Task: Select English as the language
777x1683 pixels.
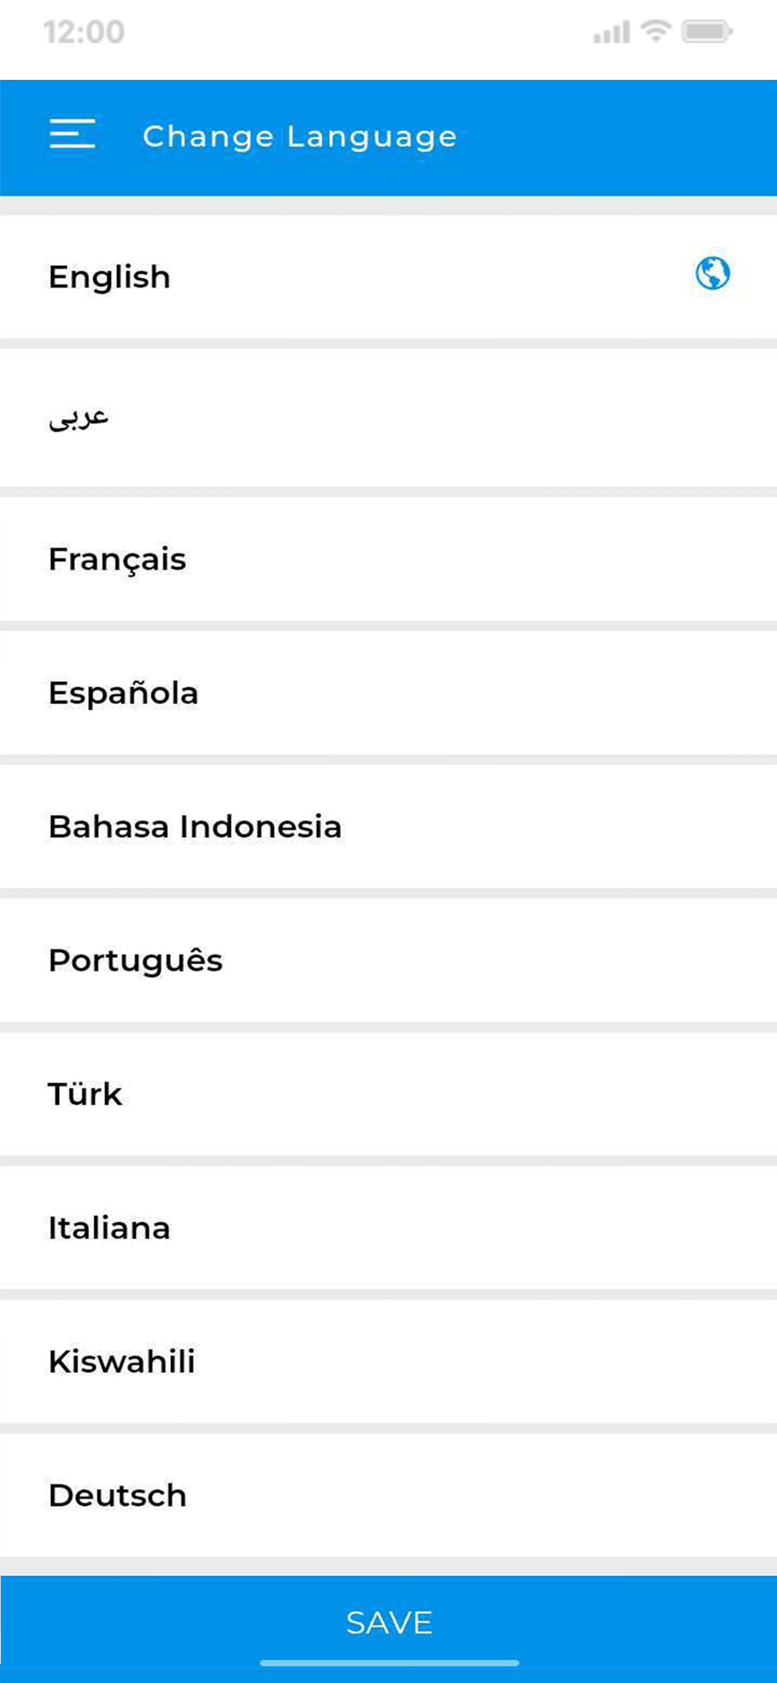Action: pyautogui.click(x=109, y=278)
